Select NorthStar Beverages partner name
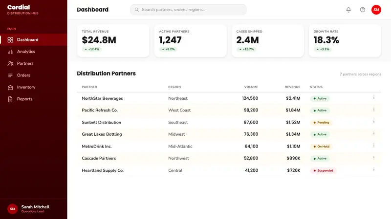The image size is (391, 219). (x=102, y=98)
